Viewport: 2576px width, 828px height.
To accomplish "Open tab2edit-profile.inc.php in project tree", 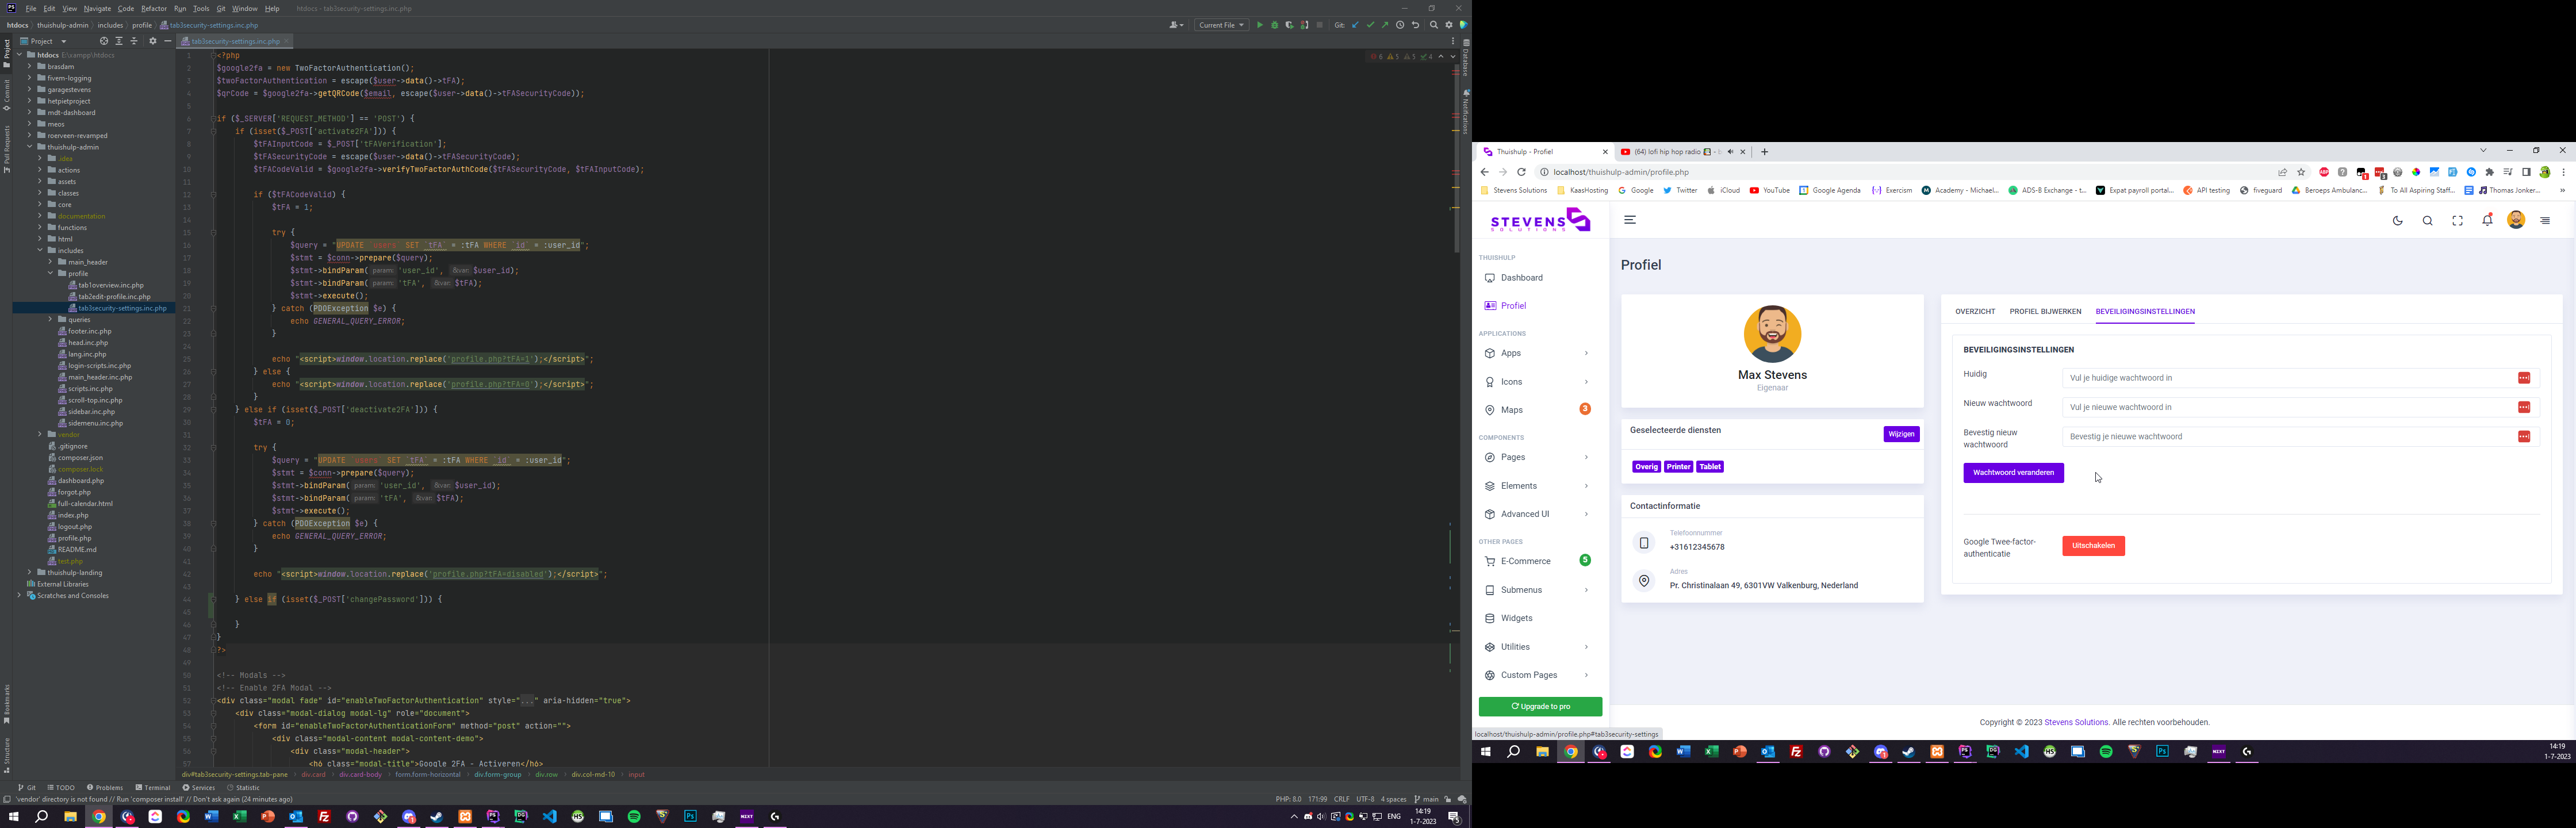I will pos(114,297).
